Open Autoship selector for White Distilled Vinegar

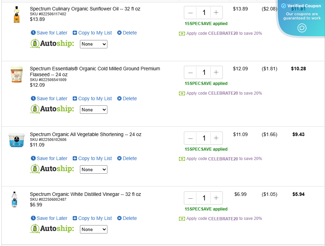(x=94, y=229)
